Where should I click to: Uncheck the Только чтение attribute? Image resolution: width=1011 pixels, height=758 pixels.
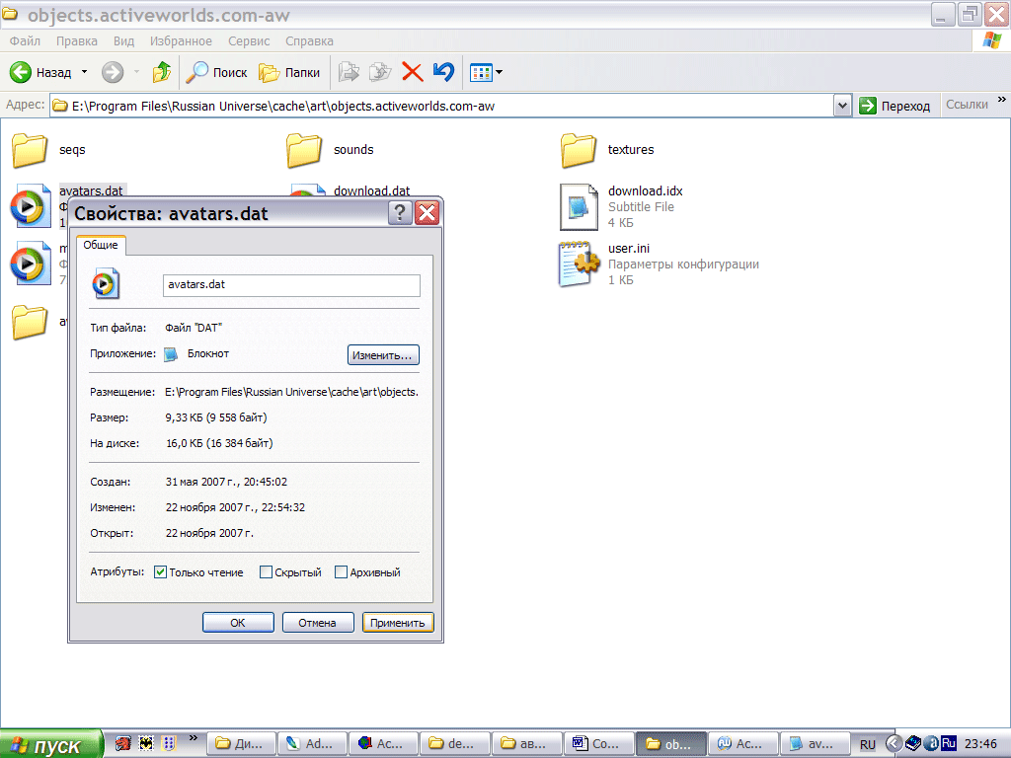161,572
